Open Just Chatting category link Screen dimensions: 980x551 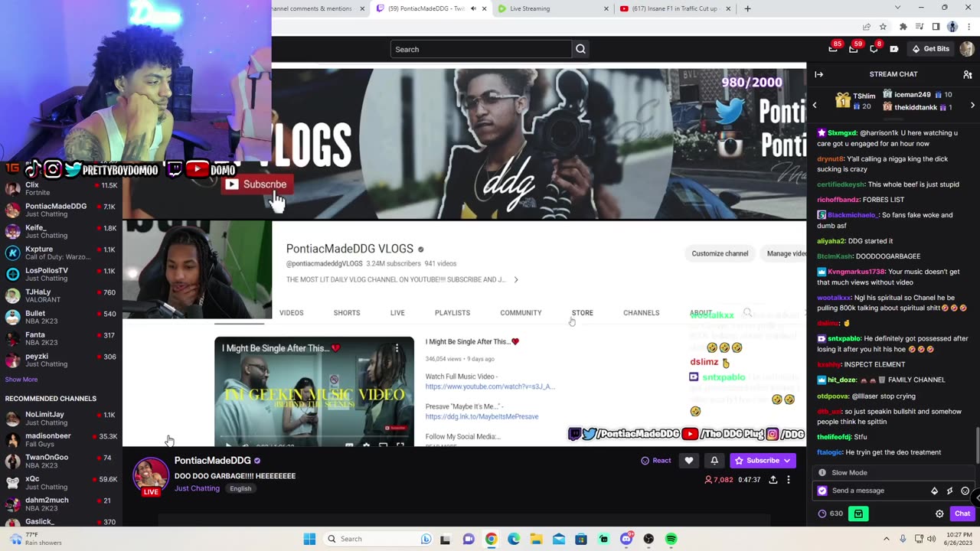coord(197,488)
